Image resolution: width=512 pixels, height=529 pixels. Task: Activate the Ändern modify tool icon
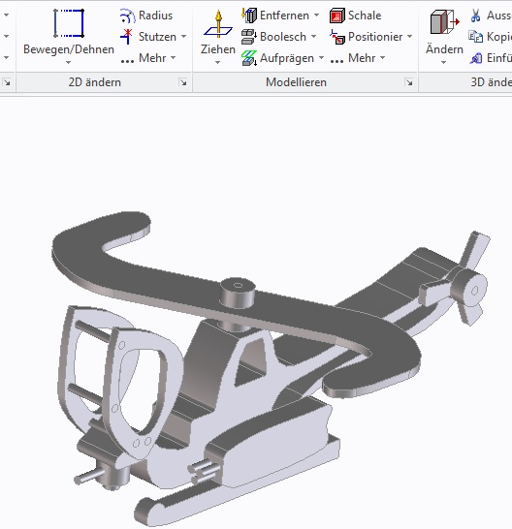pyautogui.click(x=444, y=22)
